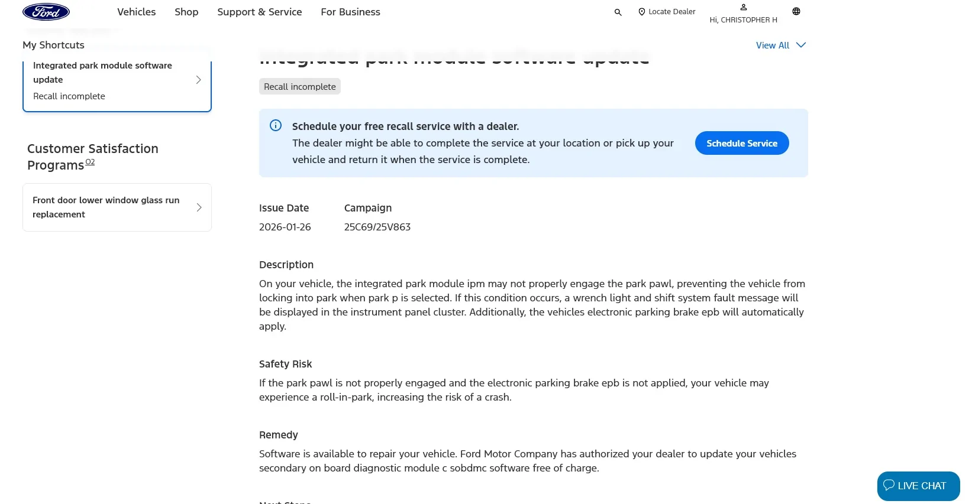The height and width of the screenshot is (504, 972).
Task: Select the Campaign label
Action: (368, 208)
